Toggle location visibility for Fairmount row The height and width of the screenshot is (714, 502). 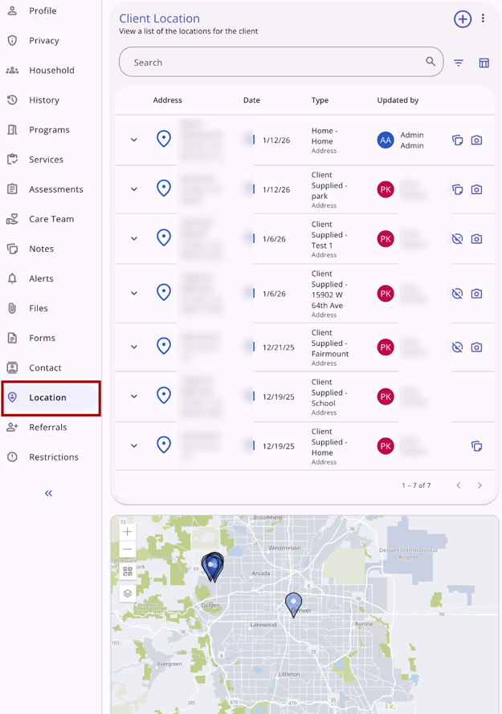click(x=457, y=347)
